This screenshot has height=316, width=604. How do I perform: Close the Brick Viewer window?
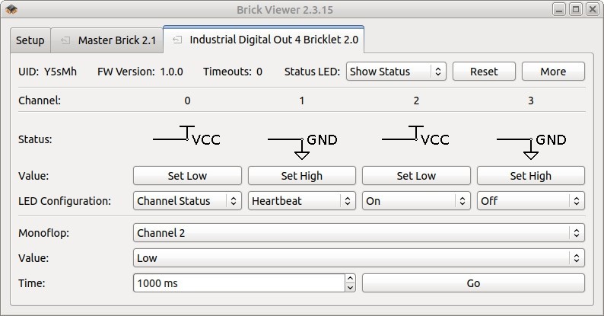coord(593,9)
